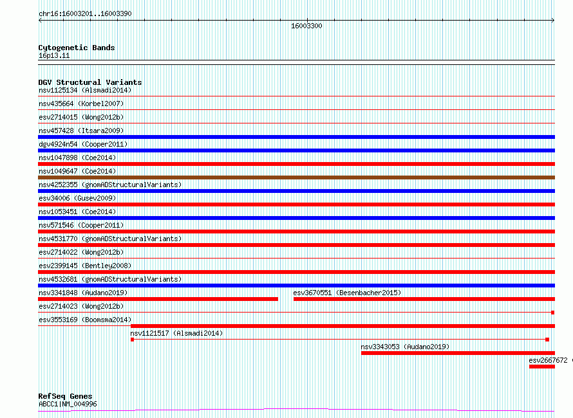Select the nsv1047898 (Coe2014) label
Viewport: 573px width, 418px height.
[x=77, y=158]
